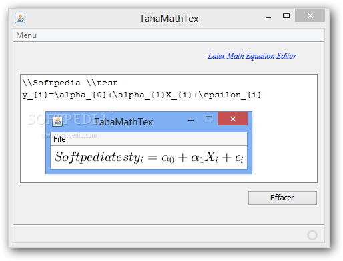Minimize the main TahaMathTex window
343x261 pixels.
268,17
